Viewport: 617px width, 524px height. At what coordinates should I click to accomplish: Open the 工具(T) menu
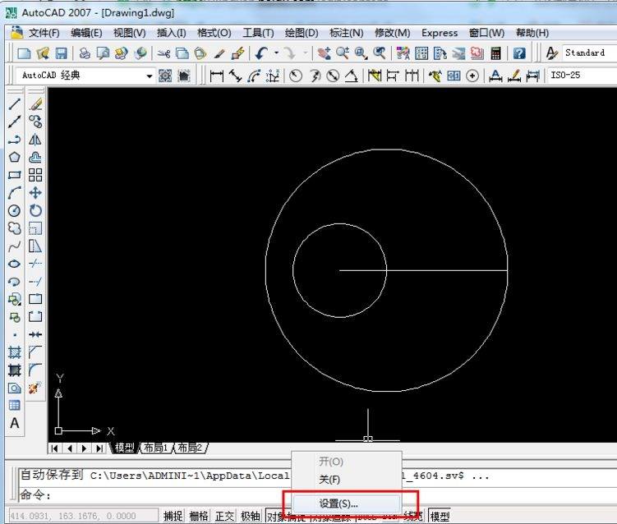(258, 33)
